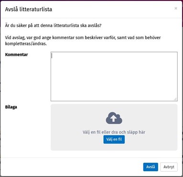Close the Avslå litteraturlista dialog with X
Image resolution: width=183 pixels, height=177 pixels.
tap(176, 8)
